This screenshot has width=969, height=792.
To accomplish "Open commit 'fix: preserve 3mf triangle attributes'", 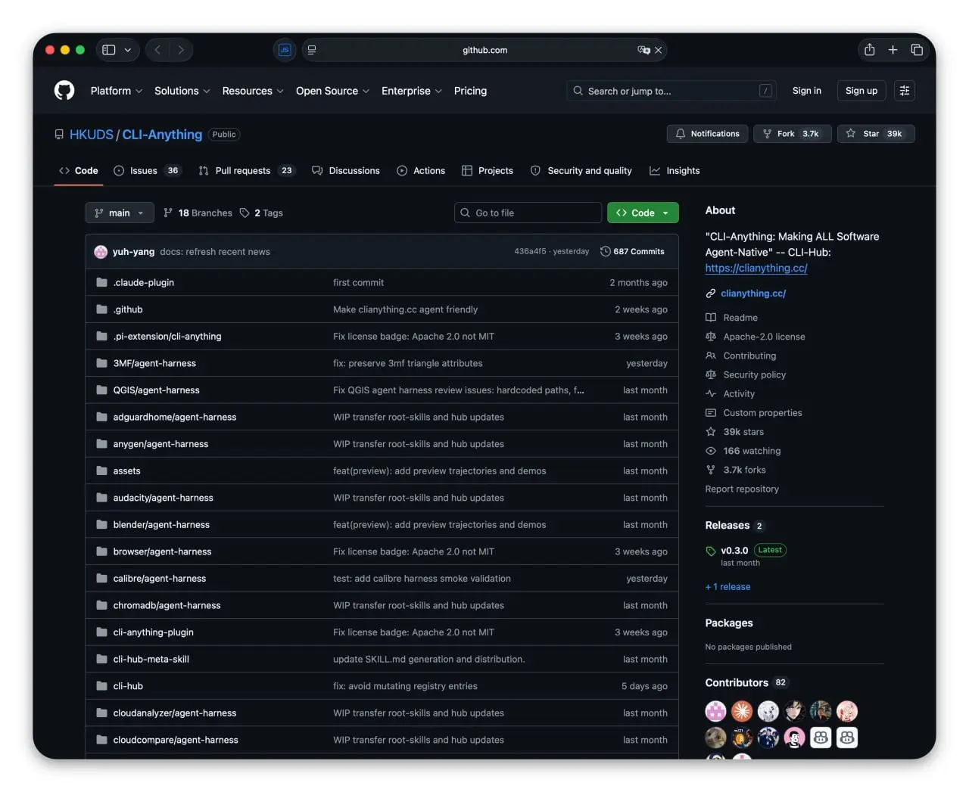I will 408,364.
